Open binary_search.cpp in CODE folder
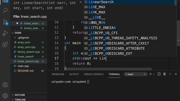The width and height of the screenshot is (180, 101). point(29,52)
